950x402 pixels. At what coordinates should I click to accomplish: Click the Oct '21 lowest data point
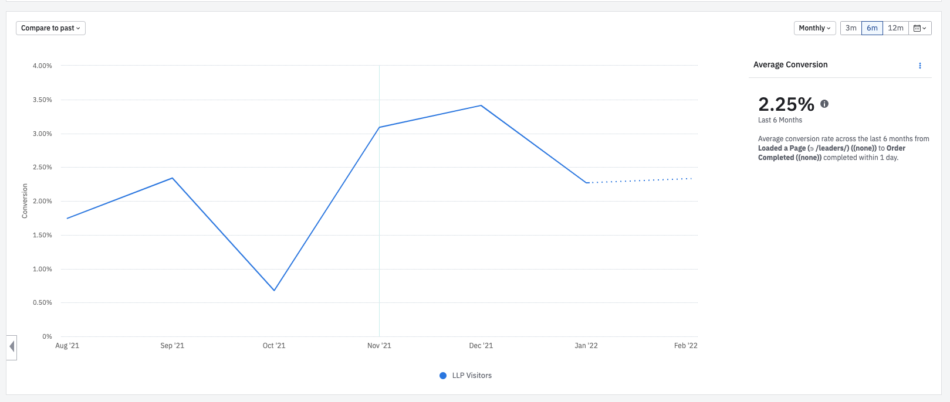(274, 290)
